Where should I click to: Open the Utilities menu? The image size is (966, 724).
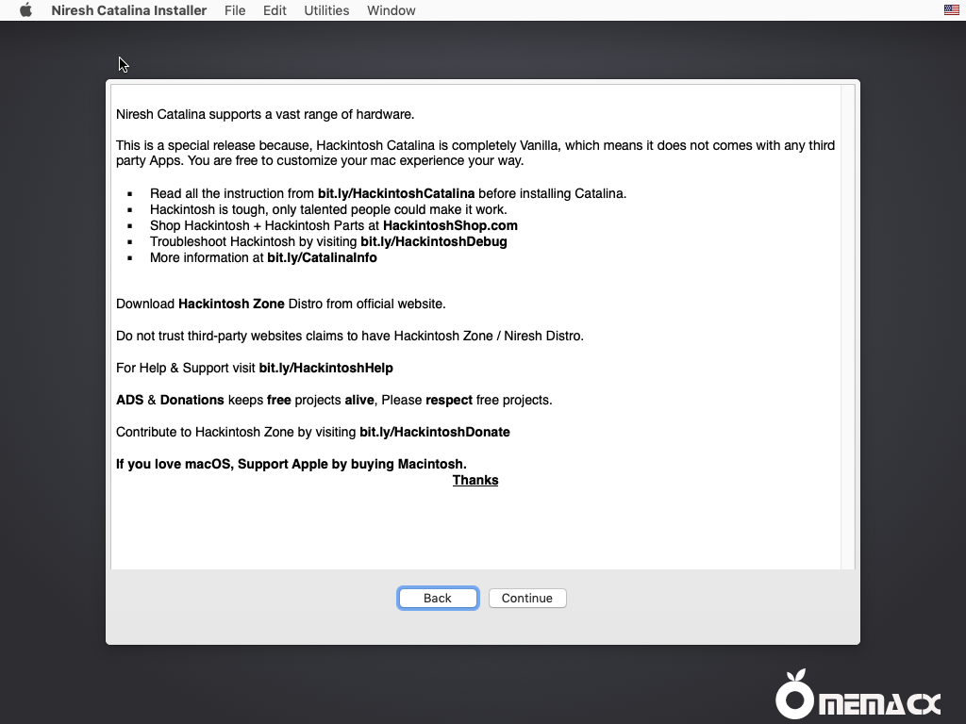coord(326,10)
